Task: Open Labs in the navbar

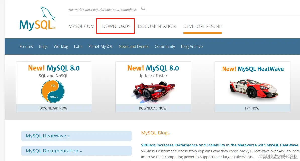Action: click(78, 46)
